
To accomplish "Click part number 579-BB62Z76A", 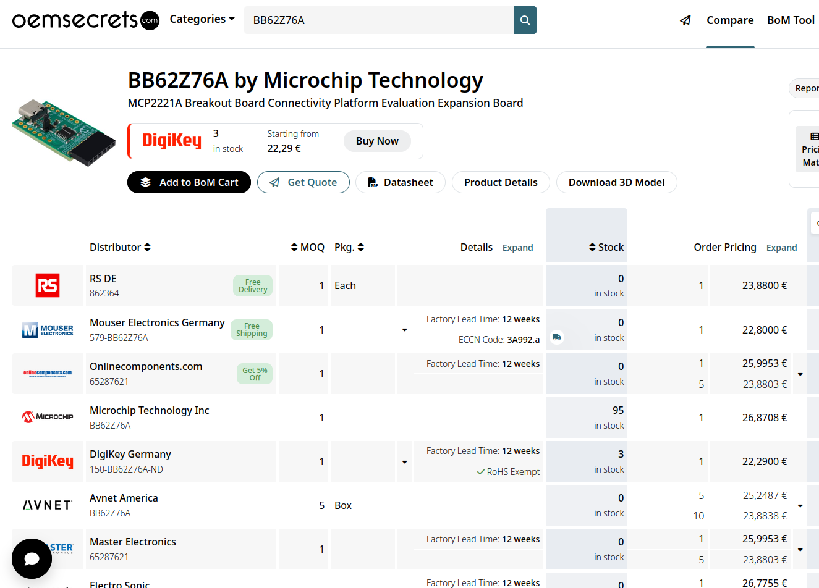I will click(x=119, y=338).
